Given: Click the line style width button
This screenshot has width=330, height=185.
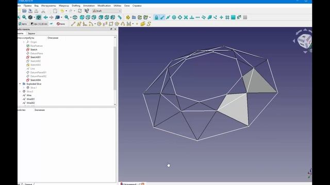Looking at the screenshot, I should pyautogui.click(x=39, y=24).
